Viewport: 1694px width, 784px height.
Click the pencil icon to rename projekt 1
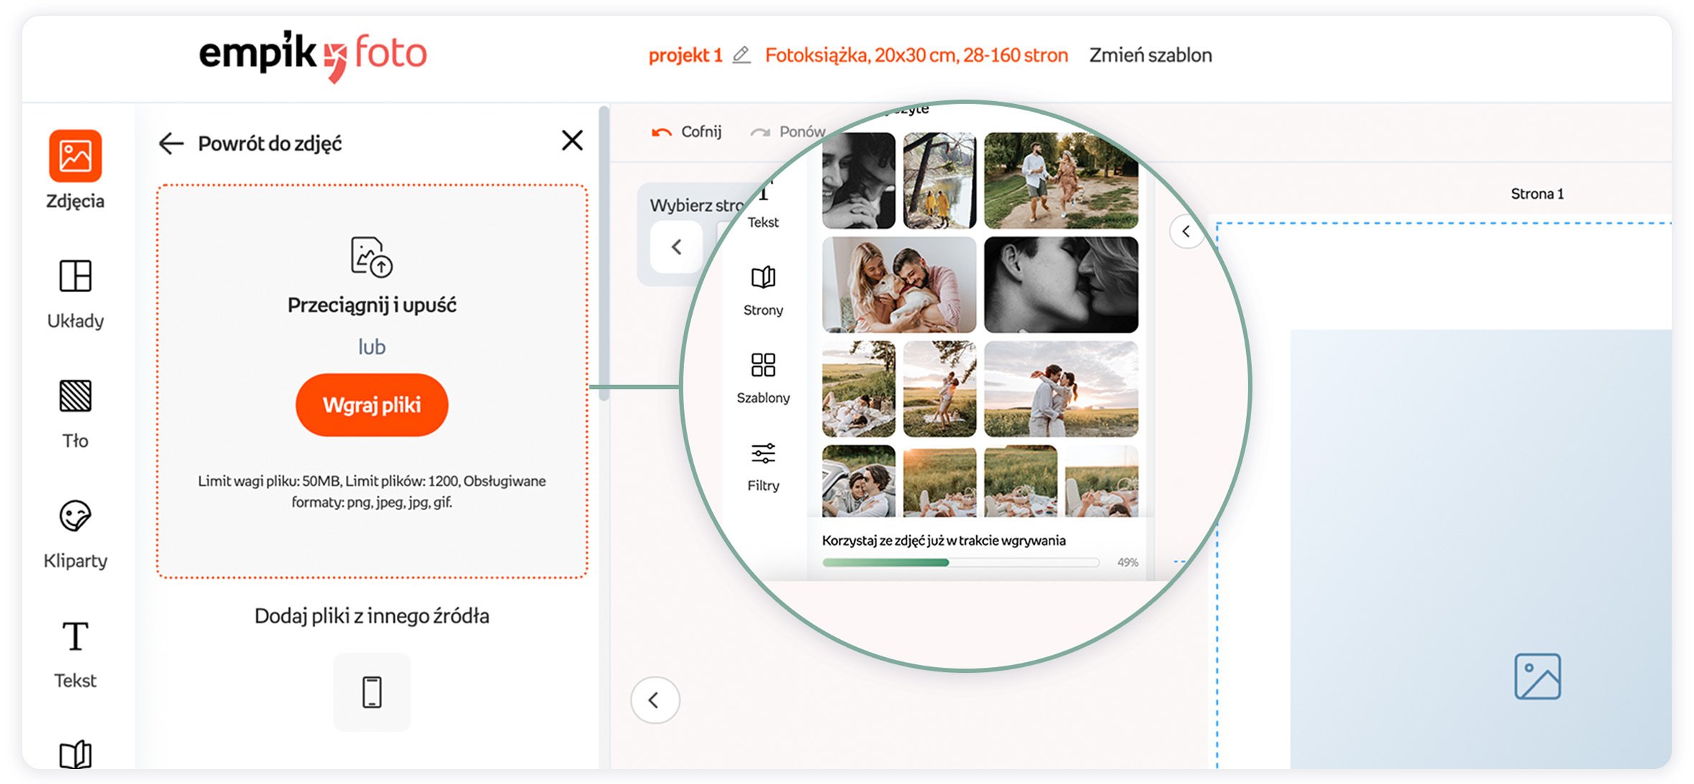click(741, 55)
